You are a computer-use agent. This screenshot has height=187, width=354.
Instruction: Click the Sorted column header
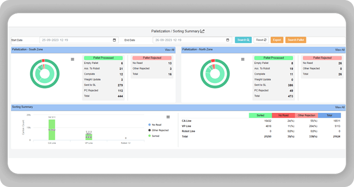point(261,116)
